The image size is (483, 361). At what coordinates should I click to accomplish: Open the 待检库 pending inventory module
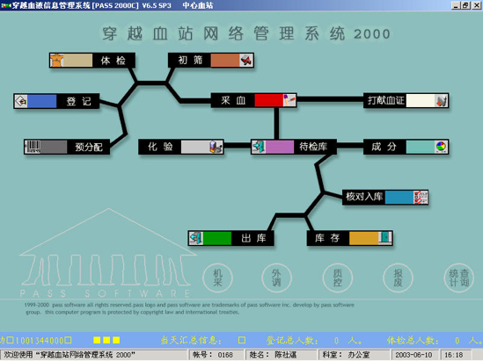(x=294, y=147)
